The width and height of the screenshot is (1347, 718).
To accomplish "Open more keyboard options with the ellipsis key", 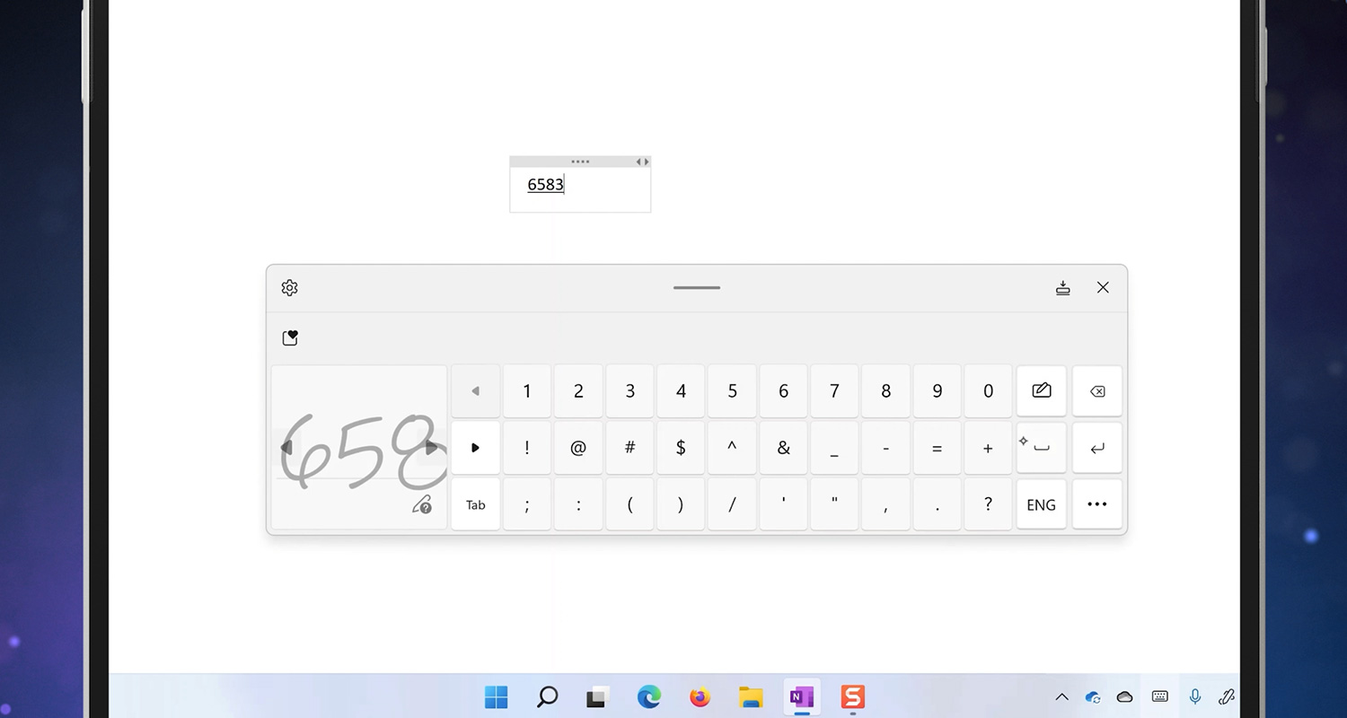I will point(1096,503).
